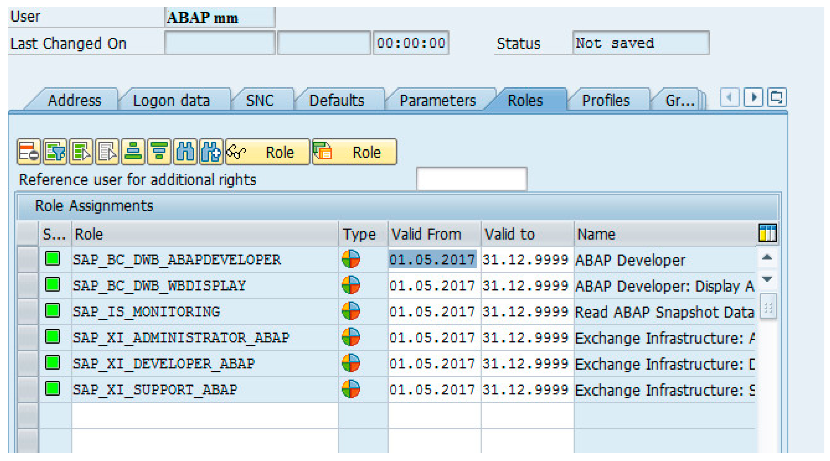This screenshot has height=461, width=830.
Task: Click status indicator for SAP_BC_DWB_ABAPDEVELOPER row
Action: click(52, 259)
